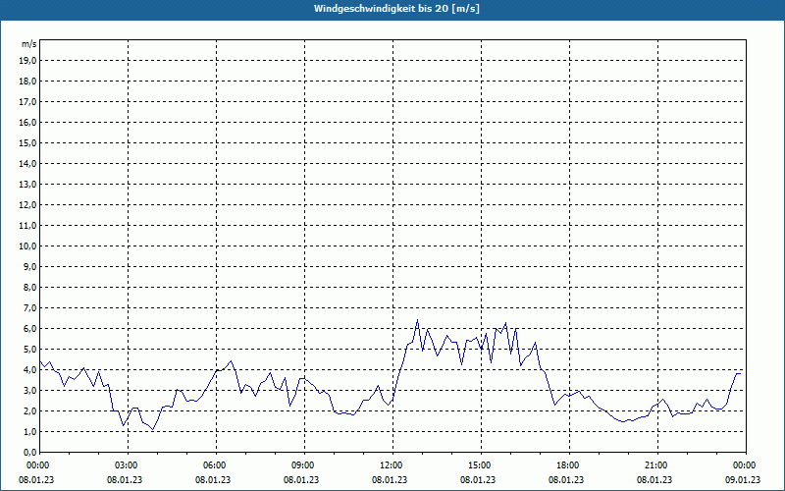Select the 1,0 y-axis label
The height and width of the screenshot is (491, 785).
click(31, 432)
